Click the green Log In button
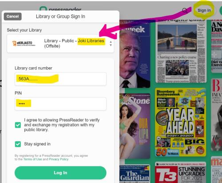Viewport: 222px width, 183px height. 60,173
